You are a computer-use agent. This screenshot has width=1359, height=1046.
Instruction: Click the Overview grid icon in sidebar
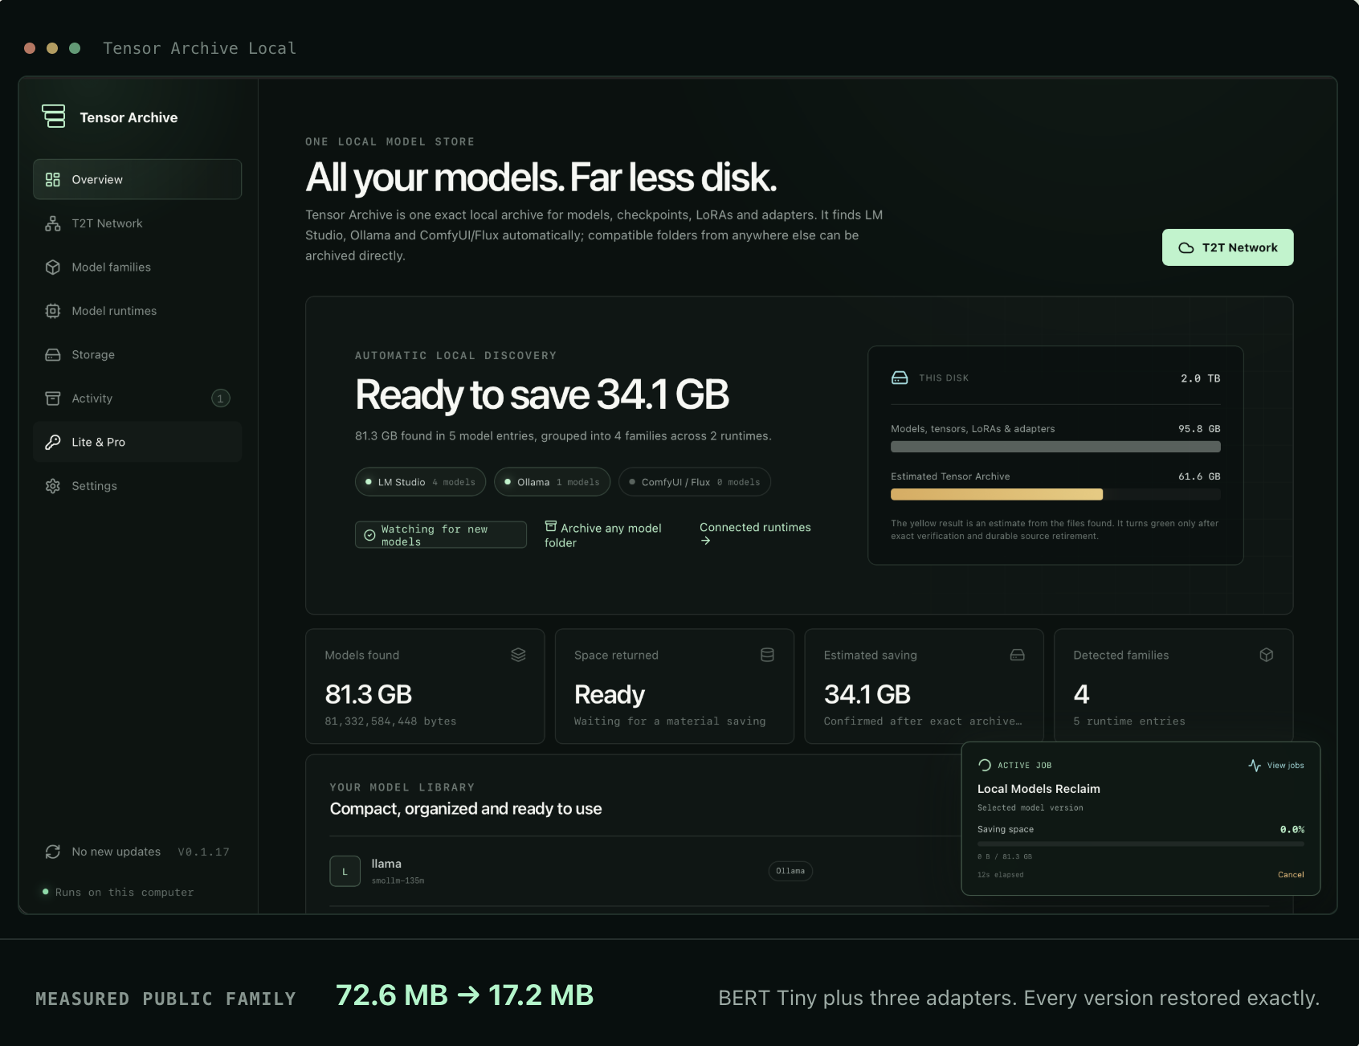(x=53, y=179)
